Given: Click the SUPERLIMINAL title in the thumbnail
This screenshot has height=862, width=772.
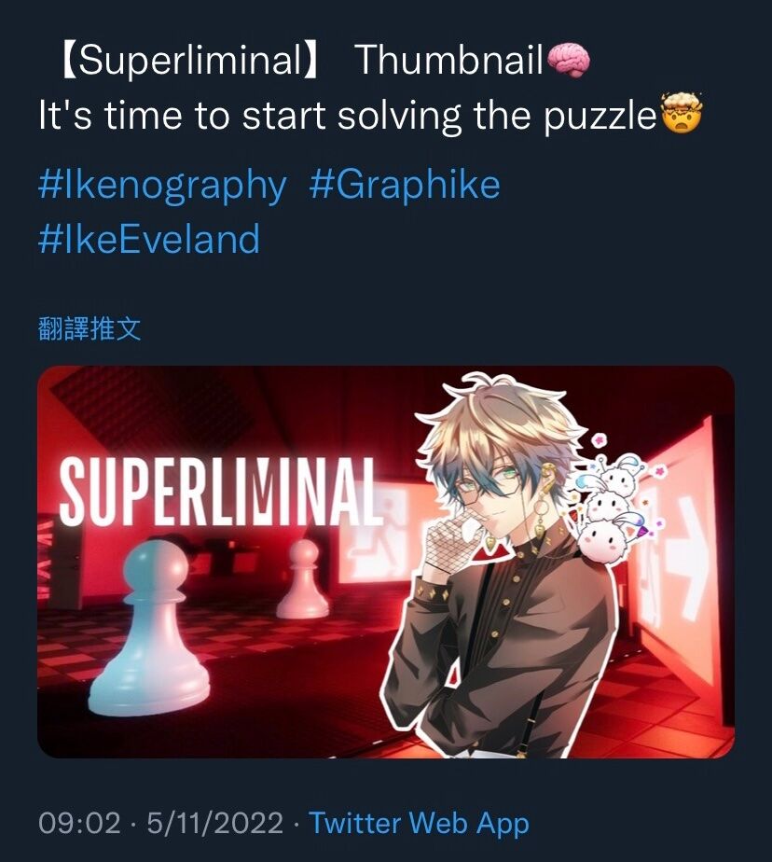Looking at the screenshot, I should 219,492.
